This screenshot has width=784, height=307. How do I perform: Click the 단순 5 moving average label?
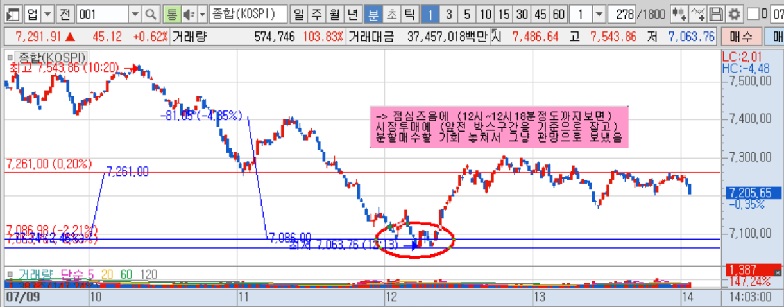(x=77, y=274)
